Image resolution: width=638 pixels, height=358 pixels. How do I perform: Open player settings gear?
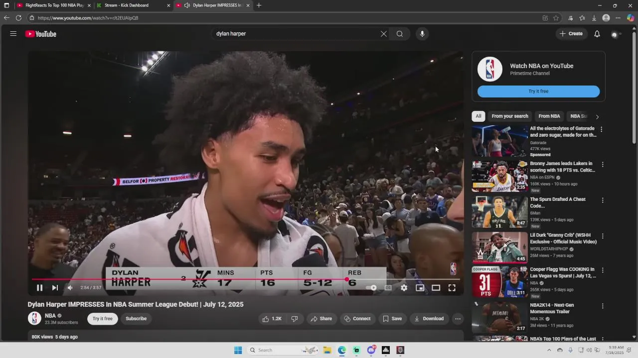404,287
